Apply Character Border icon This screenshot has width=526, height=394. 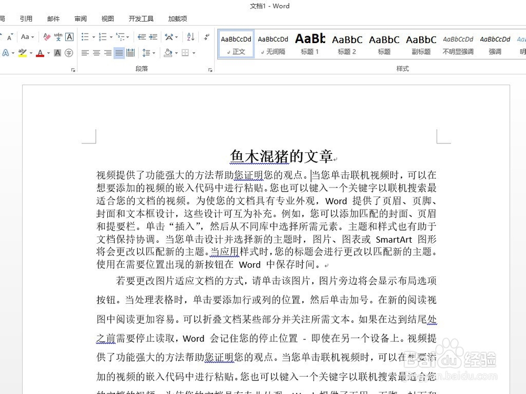coord(69,37)
